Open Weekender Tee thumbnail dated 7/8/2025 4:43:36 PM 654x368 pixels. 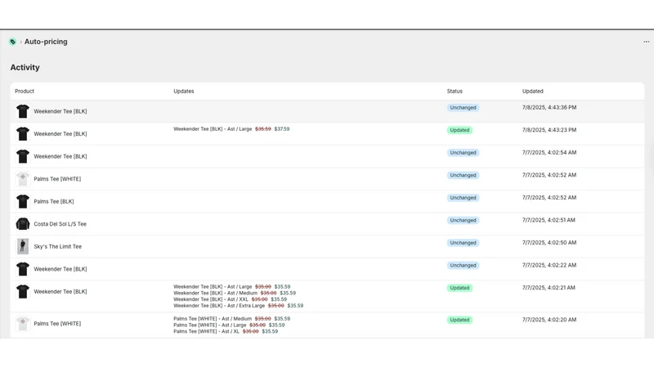[x=23, y=111]
